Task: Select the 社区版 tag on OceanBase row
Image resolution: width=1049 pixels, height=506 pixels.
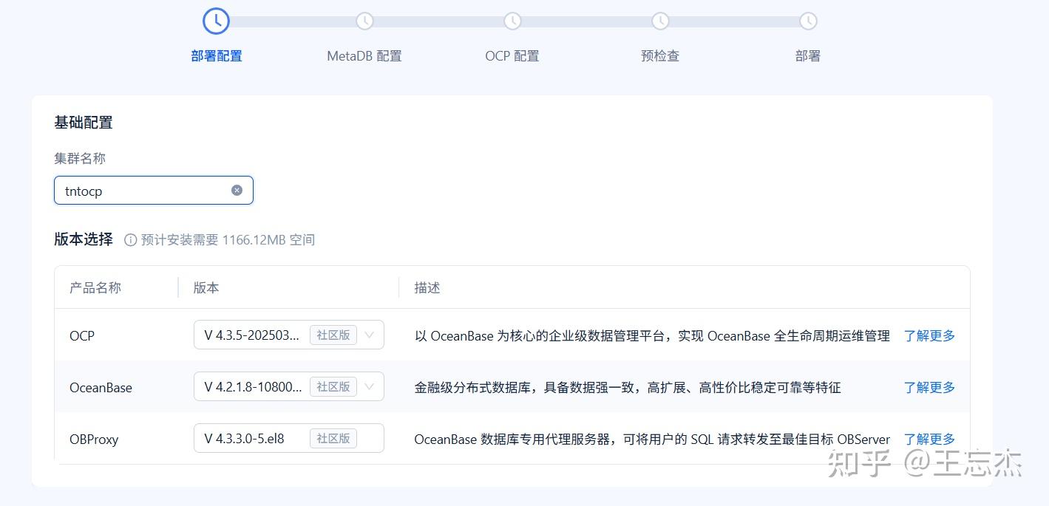Action: 333,386
